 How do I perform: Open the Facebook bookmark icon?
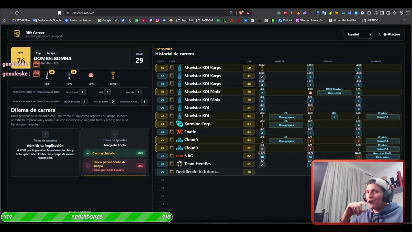coord(123,20)
